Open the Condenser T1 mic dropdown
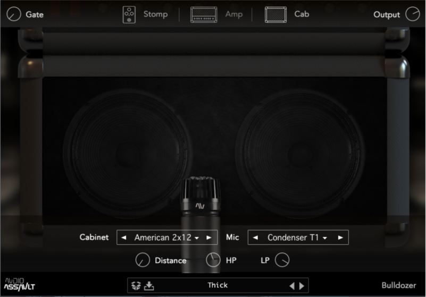 [297, 237]
